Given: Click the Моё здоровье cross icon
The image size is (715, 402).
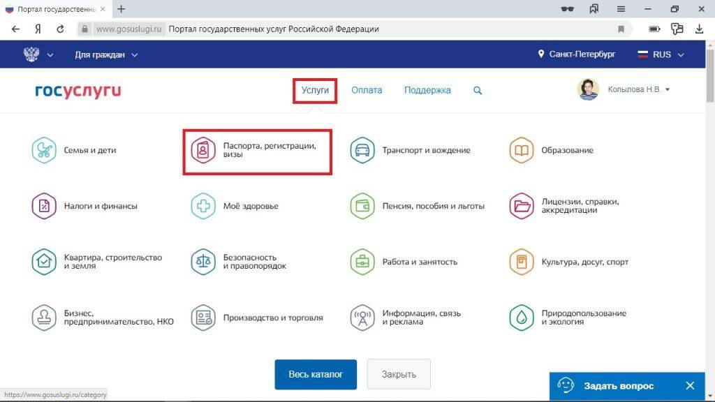Looking at the screenshot, I should (x=203, y=206).
